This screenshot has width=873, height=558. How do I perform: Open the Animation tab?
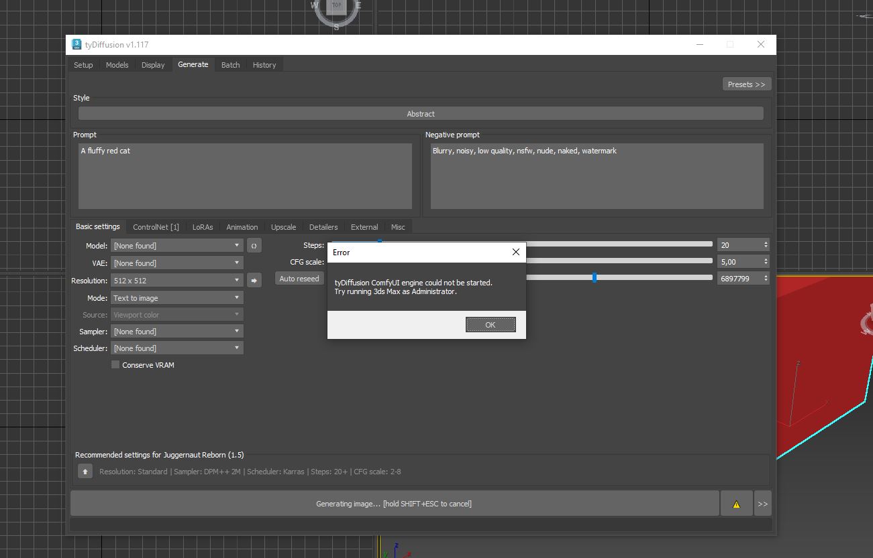pyautogui.click(x=242, y=227)
